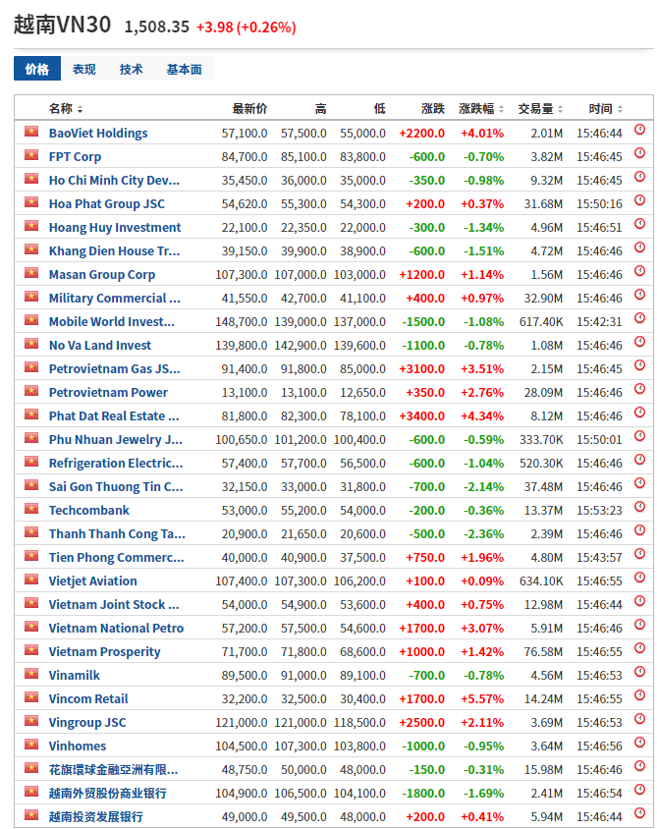Screen dimensions: 657x829
Task: Switch to the 基本面 tab
Action: 185,69
